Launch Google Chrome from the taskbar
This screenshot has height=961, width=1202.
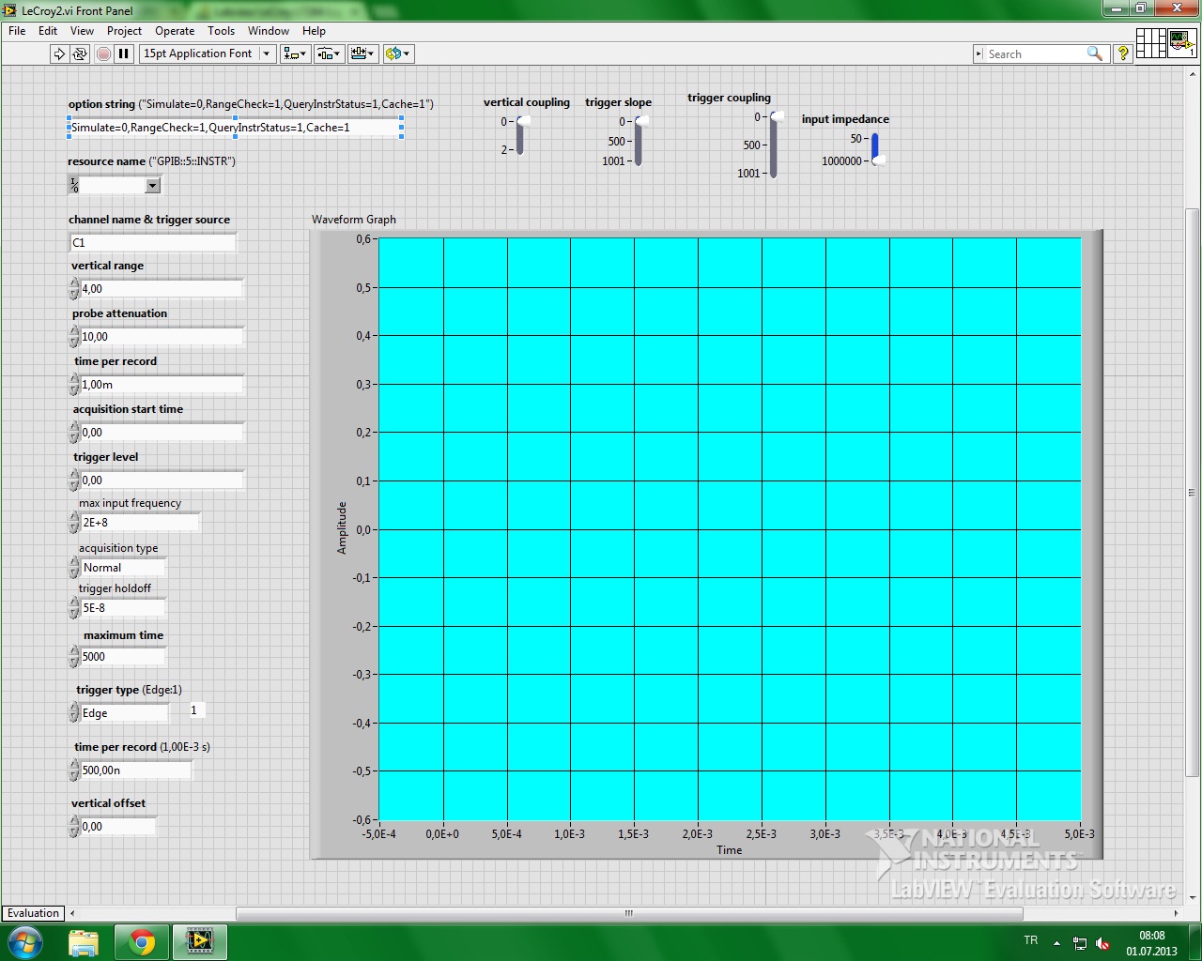tap(142, 941)
